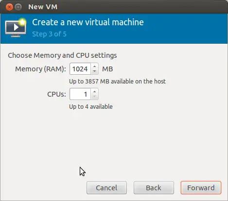Cancel the new VM wizard
The image size is (228, 201).
(106, 188)
